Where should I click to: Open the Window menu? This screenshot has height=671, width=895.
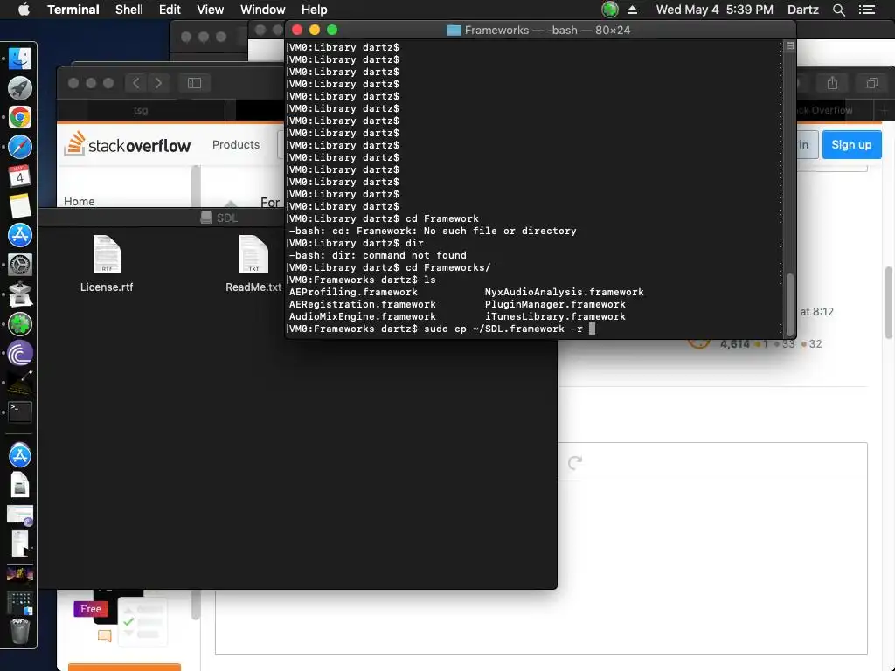[x=262, y=10]
